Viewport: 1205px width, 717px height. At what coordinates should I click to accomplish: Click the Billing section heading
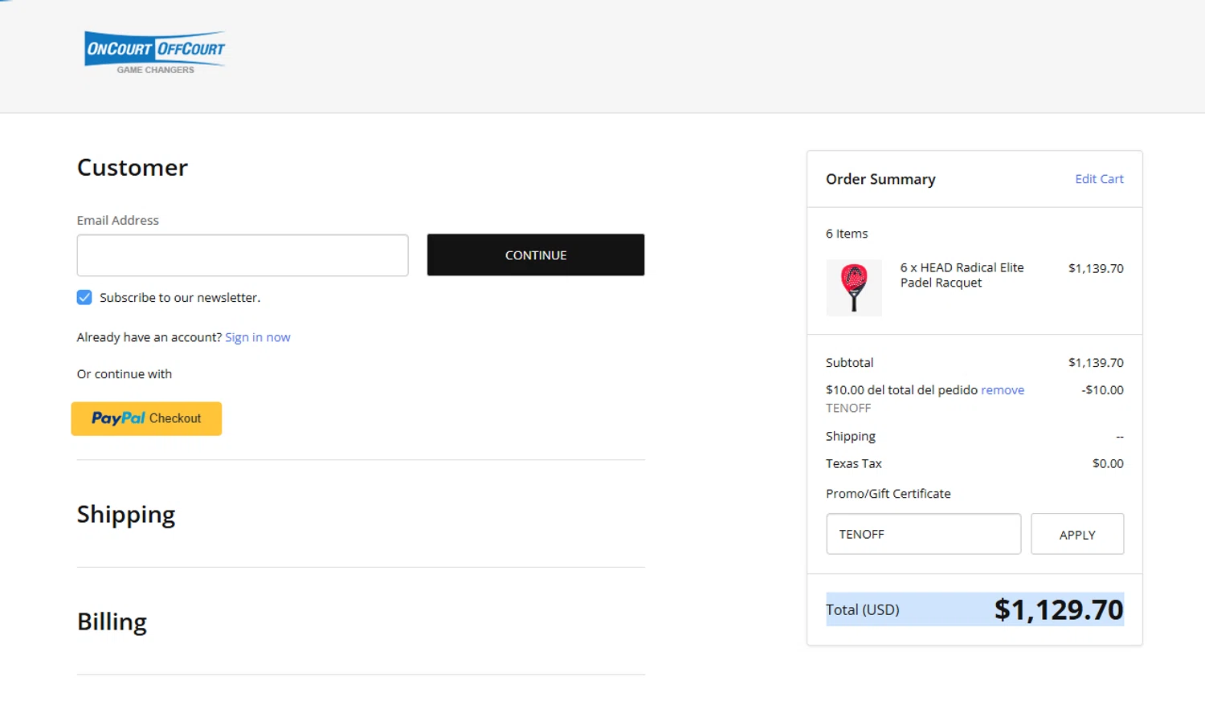(x=112, y=622)
